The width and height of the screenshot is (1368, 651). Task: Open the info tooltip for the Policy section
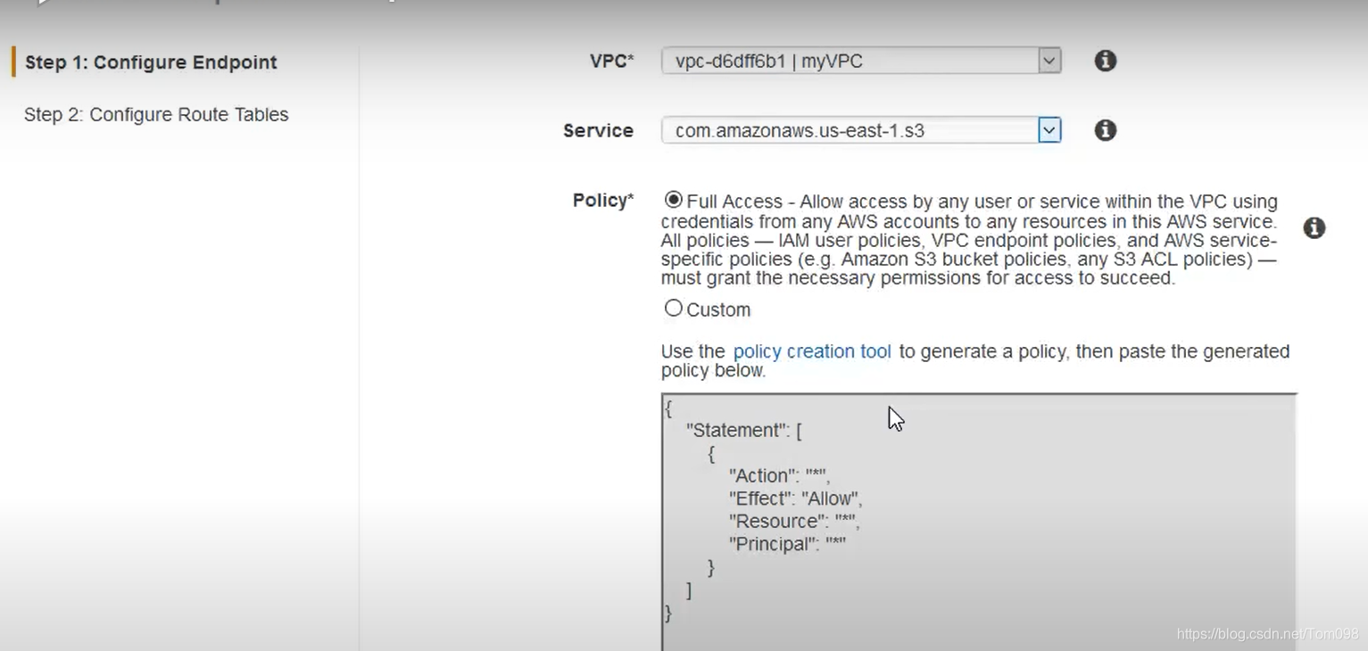[x=1314, y=228]
